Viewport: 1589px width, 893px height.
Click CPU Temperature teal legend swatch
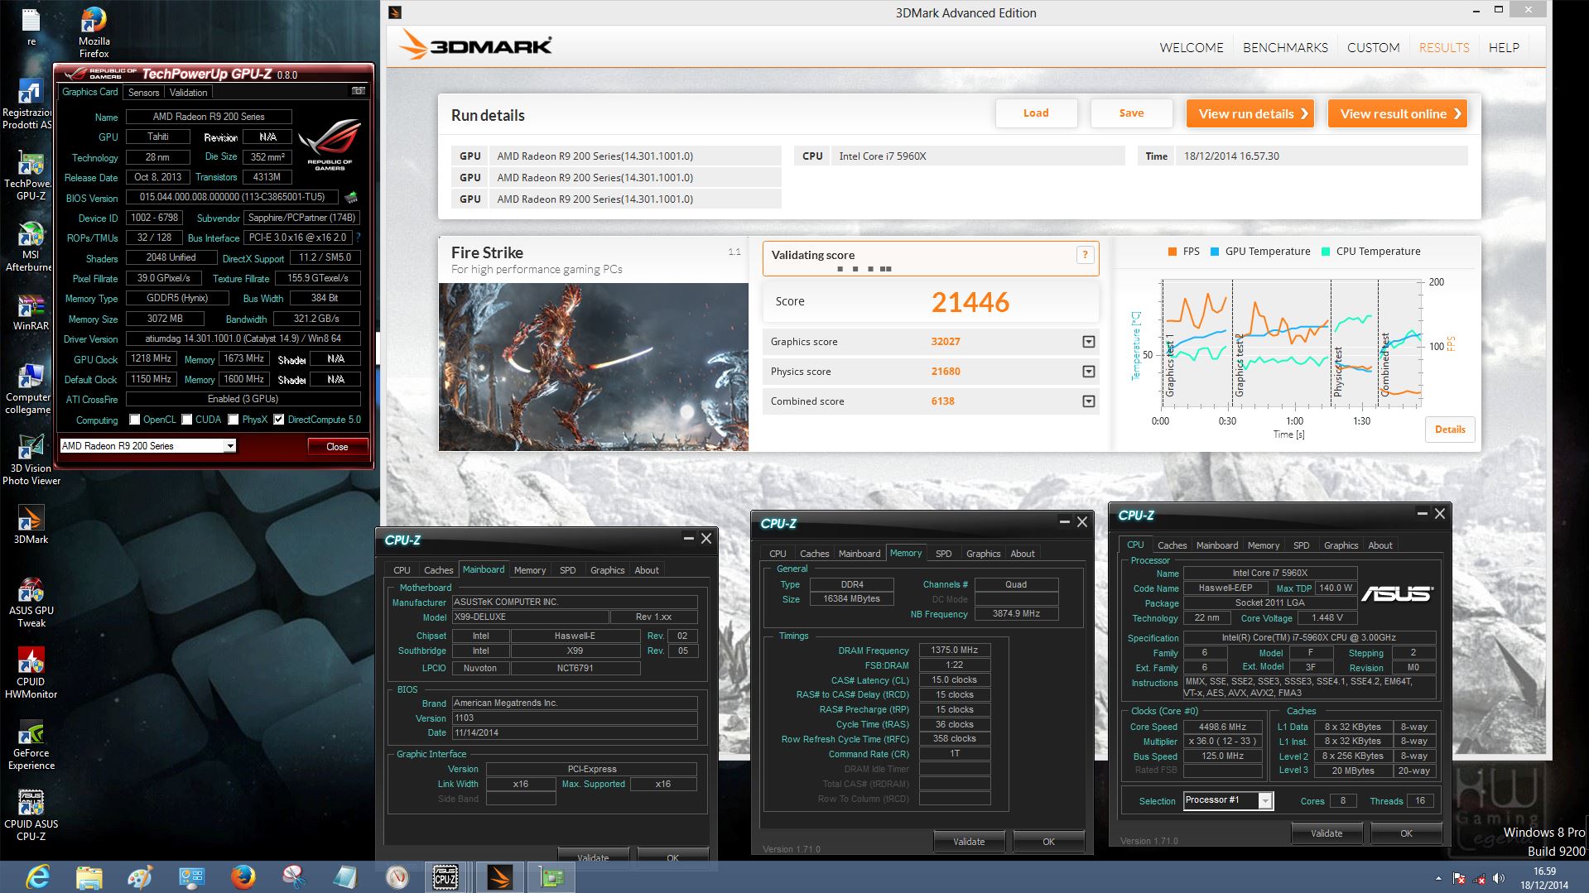point(1326,252)
